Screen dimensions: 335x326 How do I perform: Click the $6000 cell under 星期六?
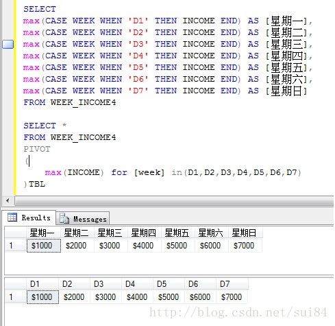pos(212,246)
